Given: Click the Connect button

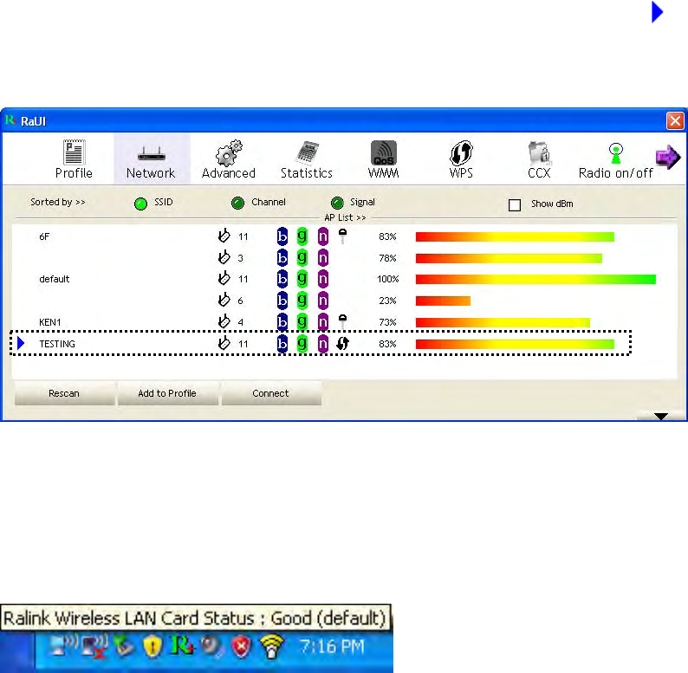Looking at the screenshot, I should 270,393.
